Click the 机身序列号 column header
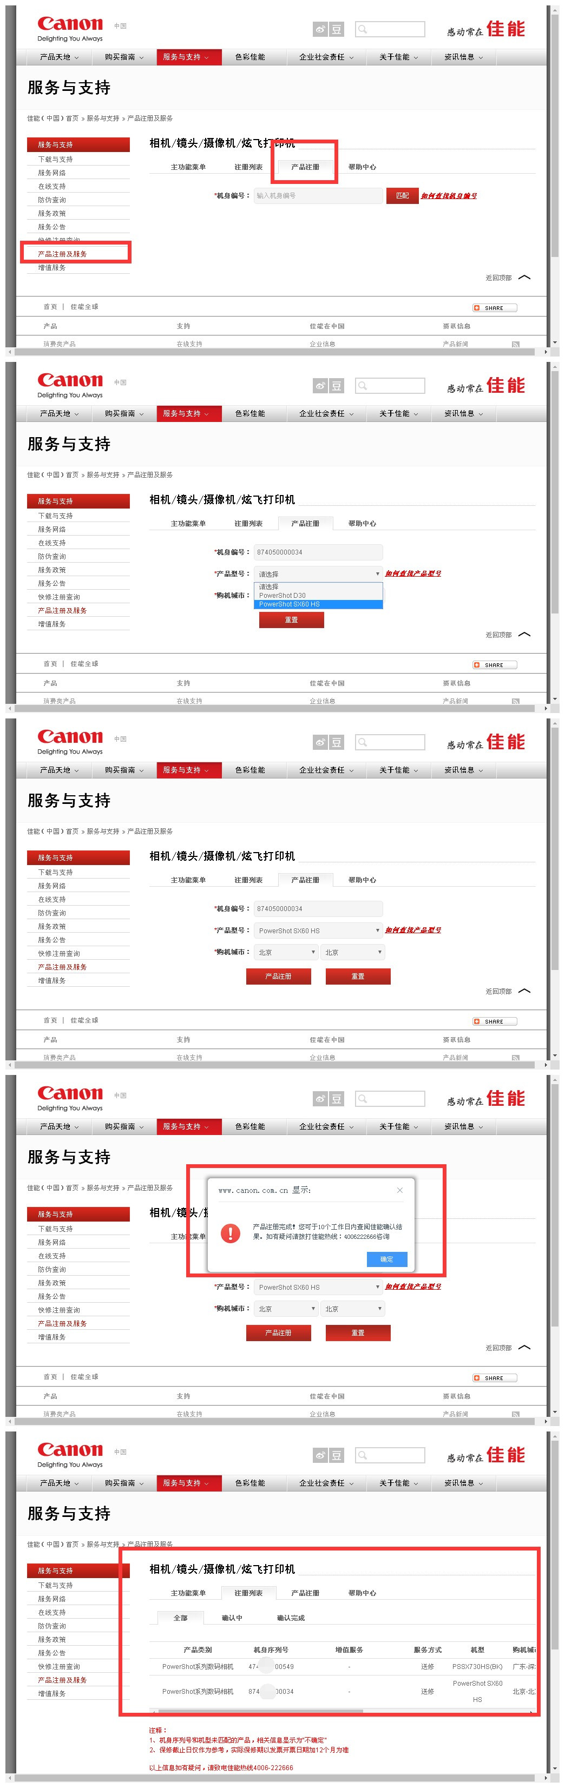The image size is (565, 1788). 271,1650
